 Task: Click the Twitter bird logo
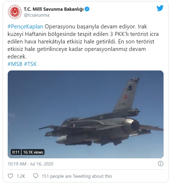point(160,8)
